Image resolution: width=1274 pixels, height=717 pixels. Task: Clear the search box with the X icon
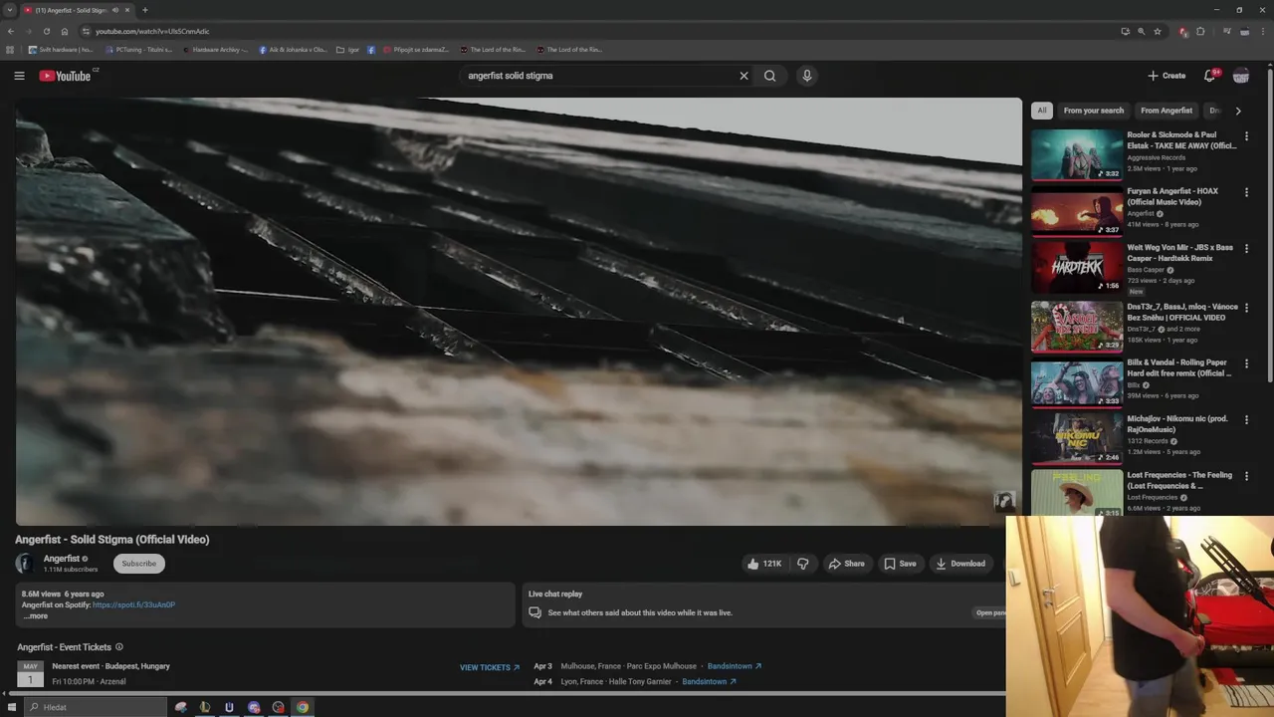coord(743,76)
